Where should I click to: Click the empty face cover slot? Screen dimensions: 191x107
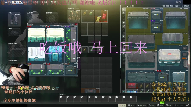52,18
